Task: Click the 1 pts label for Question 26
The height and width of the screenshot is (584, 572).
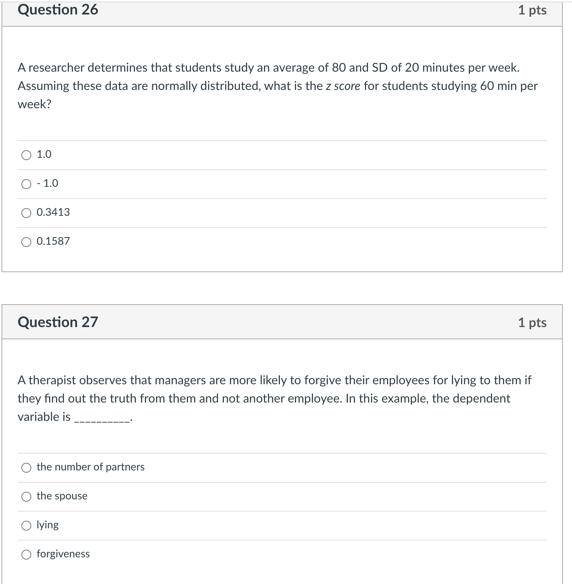Action: [533, 10]
